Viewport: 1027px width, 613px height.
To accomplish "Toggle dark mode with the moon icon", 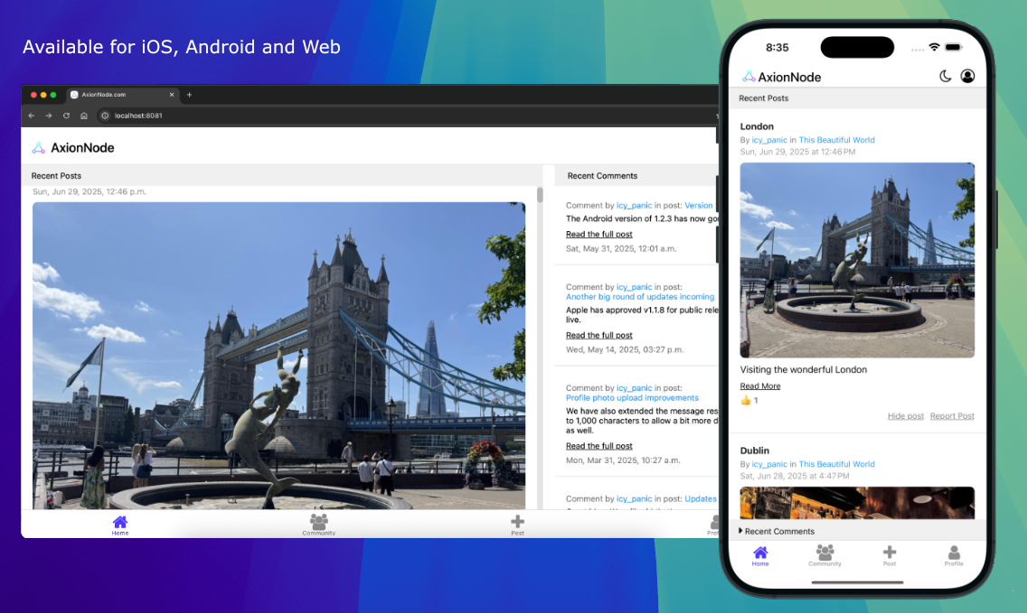I will (946, 77).
